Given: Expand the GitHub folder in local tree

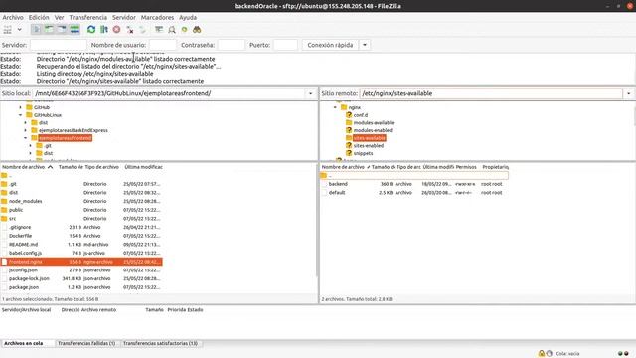Looking at the screenshot, I should 21,107.
